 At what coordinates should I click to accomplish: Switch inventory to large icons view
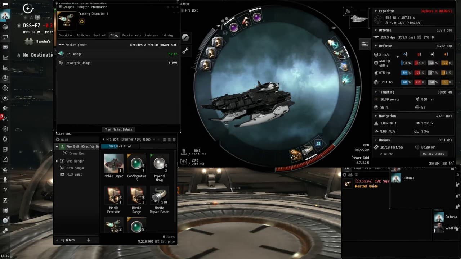coord(164,140)
